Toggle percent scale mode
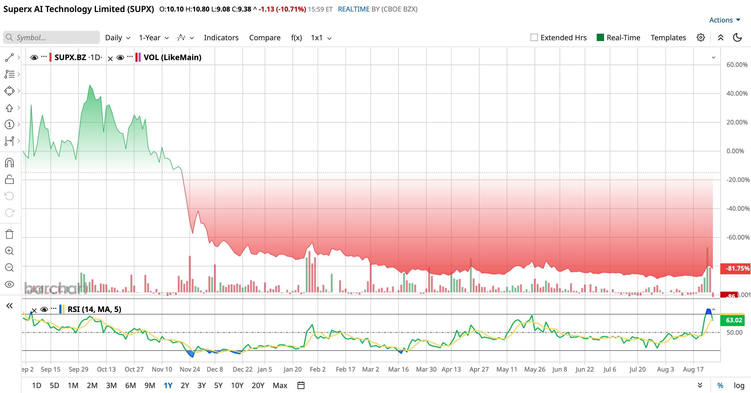This screenshot has height=393, width=751. [720, 385]
